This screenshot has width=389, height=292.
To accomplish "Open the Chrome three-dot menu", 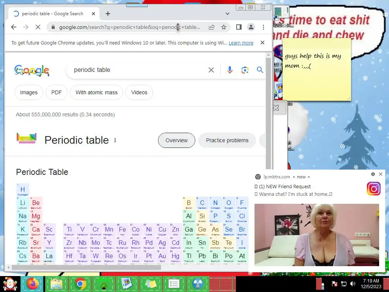I will coord(264,27).
